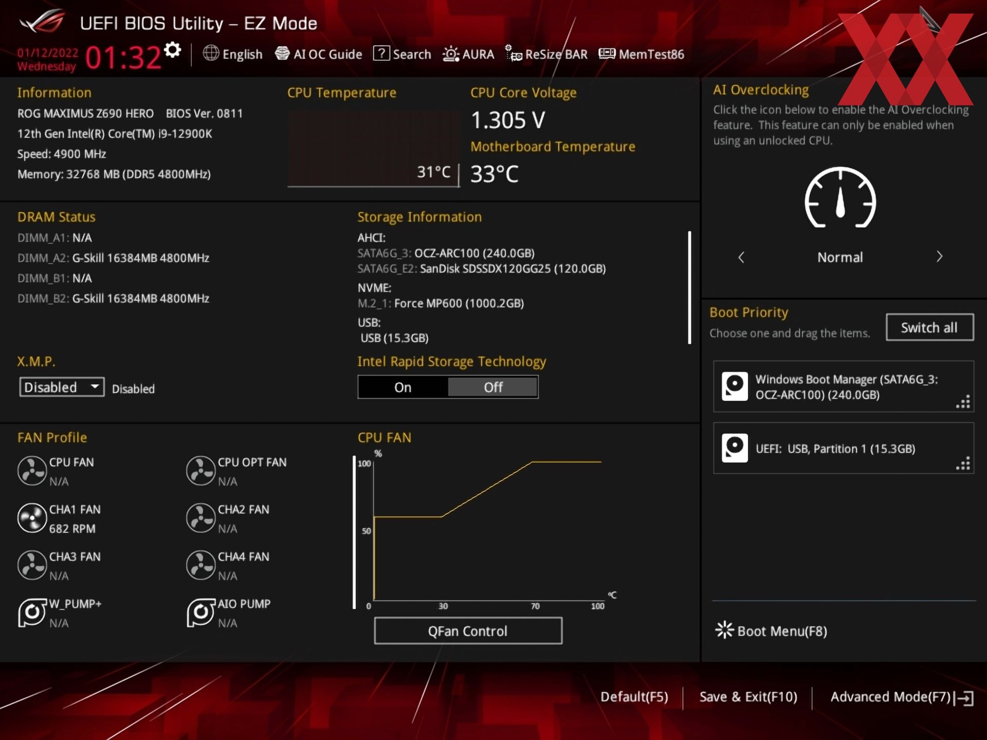Open AI OC Guide menu item
Viewport: 987px width, 740px height.
[x=319, y=54]
